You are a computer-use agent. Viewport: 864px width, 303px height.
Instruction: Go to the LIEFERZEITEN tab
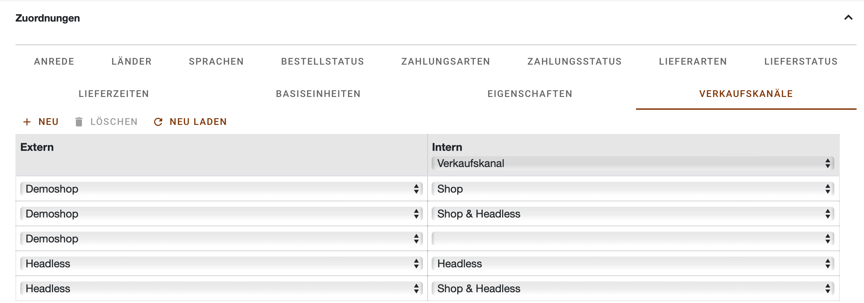point(114,94)
